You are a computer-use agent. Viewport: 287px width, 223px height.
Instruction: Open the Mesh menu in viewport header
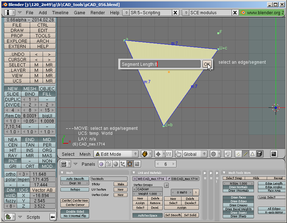pos(85,154)
